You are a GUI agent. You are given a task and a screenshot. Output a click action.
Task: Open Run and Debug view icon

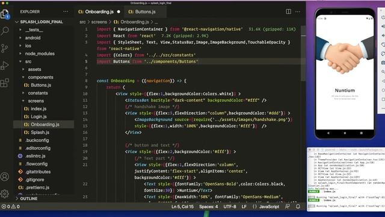coord(5,66)
